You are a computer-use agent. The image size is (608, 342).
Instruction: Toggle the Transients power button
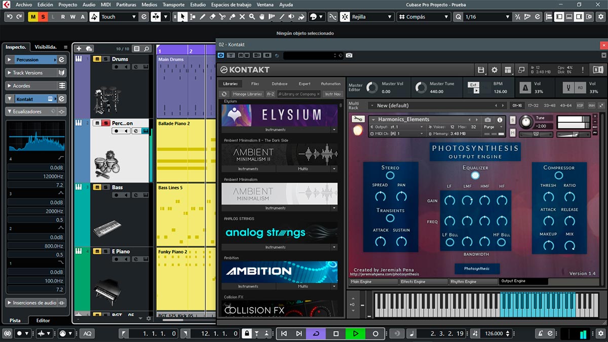(390, 218)
